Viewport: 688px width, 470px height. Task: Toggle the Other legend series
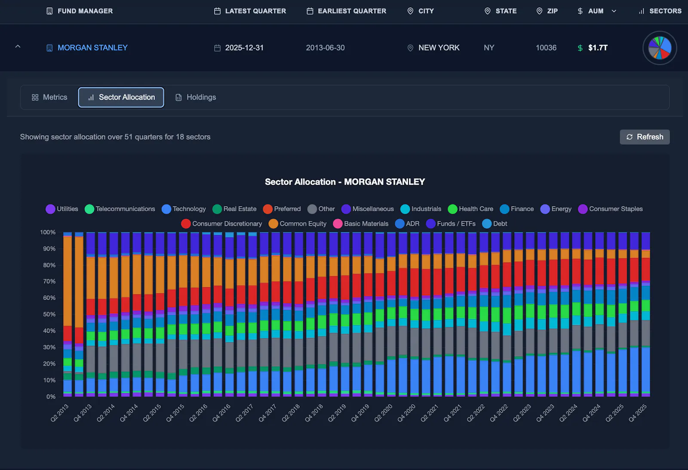[321, 209]
